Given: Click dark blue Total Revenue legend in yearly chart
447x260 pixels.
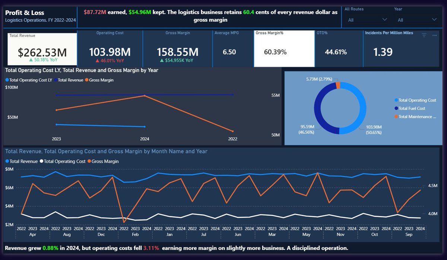Looking at the screenshot, I should (x=68, y=80).
